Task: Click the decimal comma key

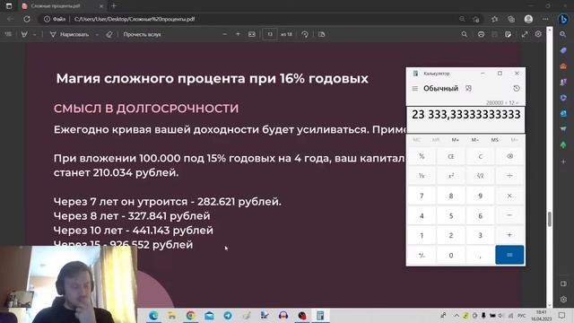Action: [481, 255]
